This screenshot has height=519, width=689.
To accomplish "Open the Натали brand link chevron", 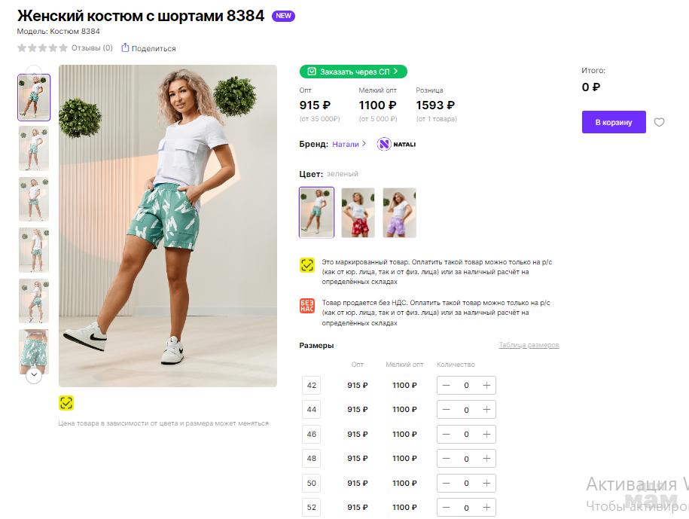I will point(364,144).
